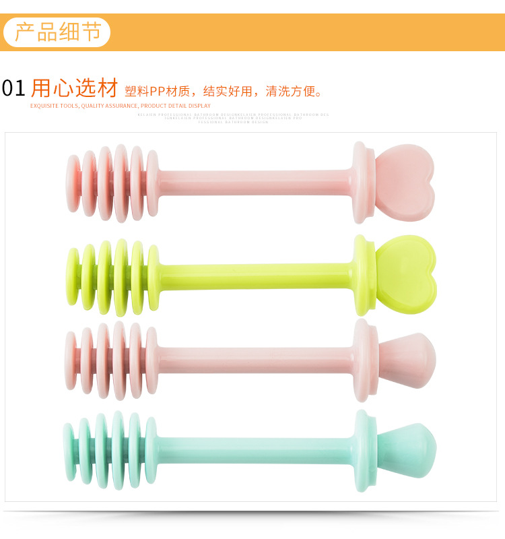Click the green stick's heart-shaped handle
Viewport: 505px width, 539px height.
(x=406, y=274)
